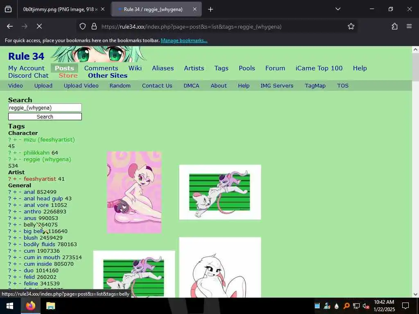This screenshot has height=314, width=419.
Task: Click the Rule 34 site title
Action: tap(26, 56)
